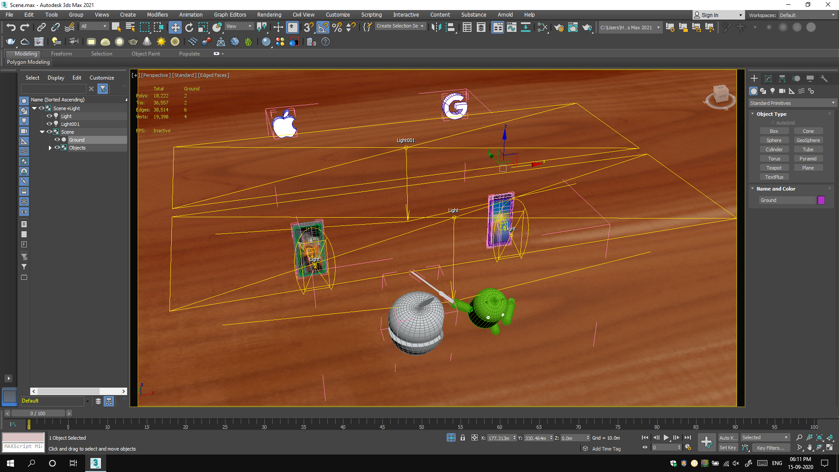
Task: Click the Redo arrow icon
Action: pyautogui.click(x=25, y=28)
